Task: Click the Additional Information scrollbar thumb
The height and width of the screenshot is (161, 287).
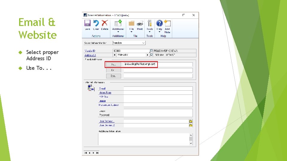Action: pyautogui.click(x=191, y=139)
